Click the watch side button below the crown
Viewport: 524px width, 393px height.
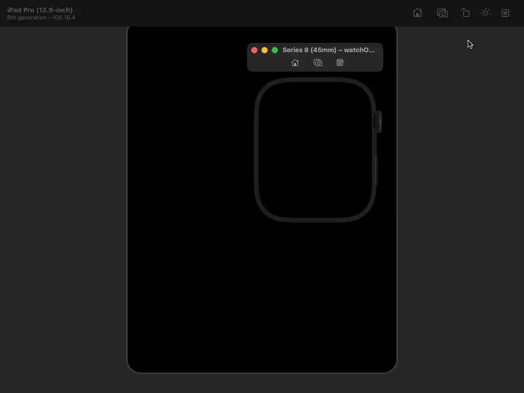coord(376,171)
